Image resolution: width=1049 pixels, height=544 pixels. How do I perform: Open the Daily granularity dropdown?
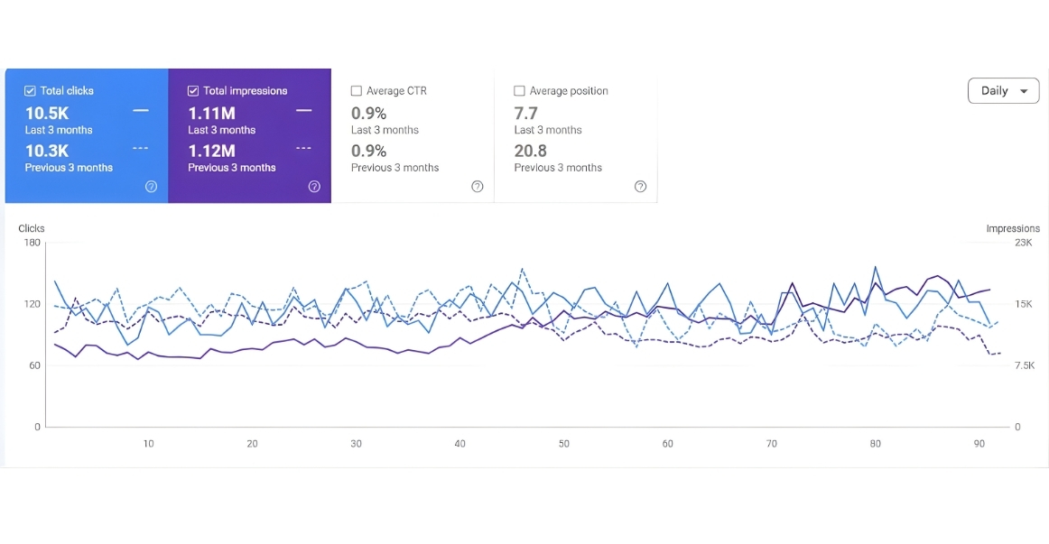[1003, 91]
